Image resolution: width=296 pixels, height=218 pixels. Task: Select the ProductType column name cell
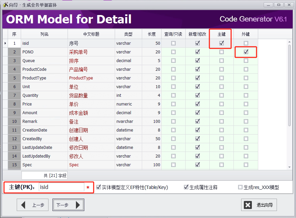tap(44, 78)
